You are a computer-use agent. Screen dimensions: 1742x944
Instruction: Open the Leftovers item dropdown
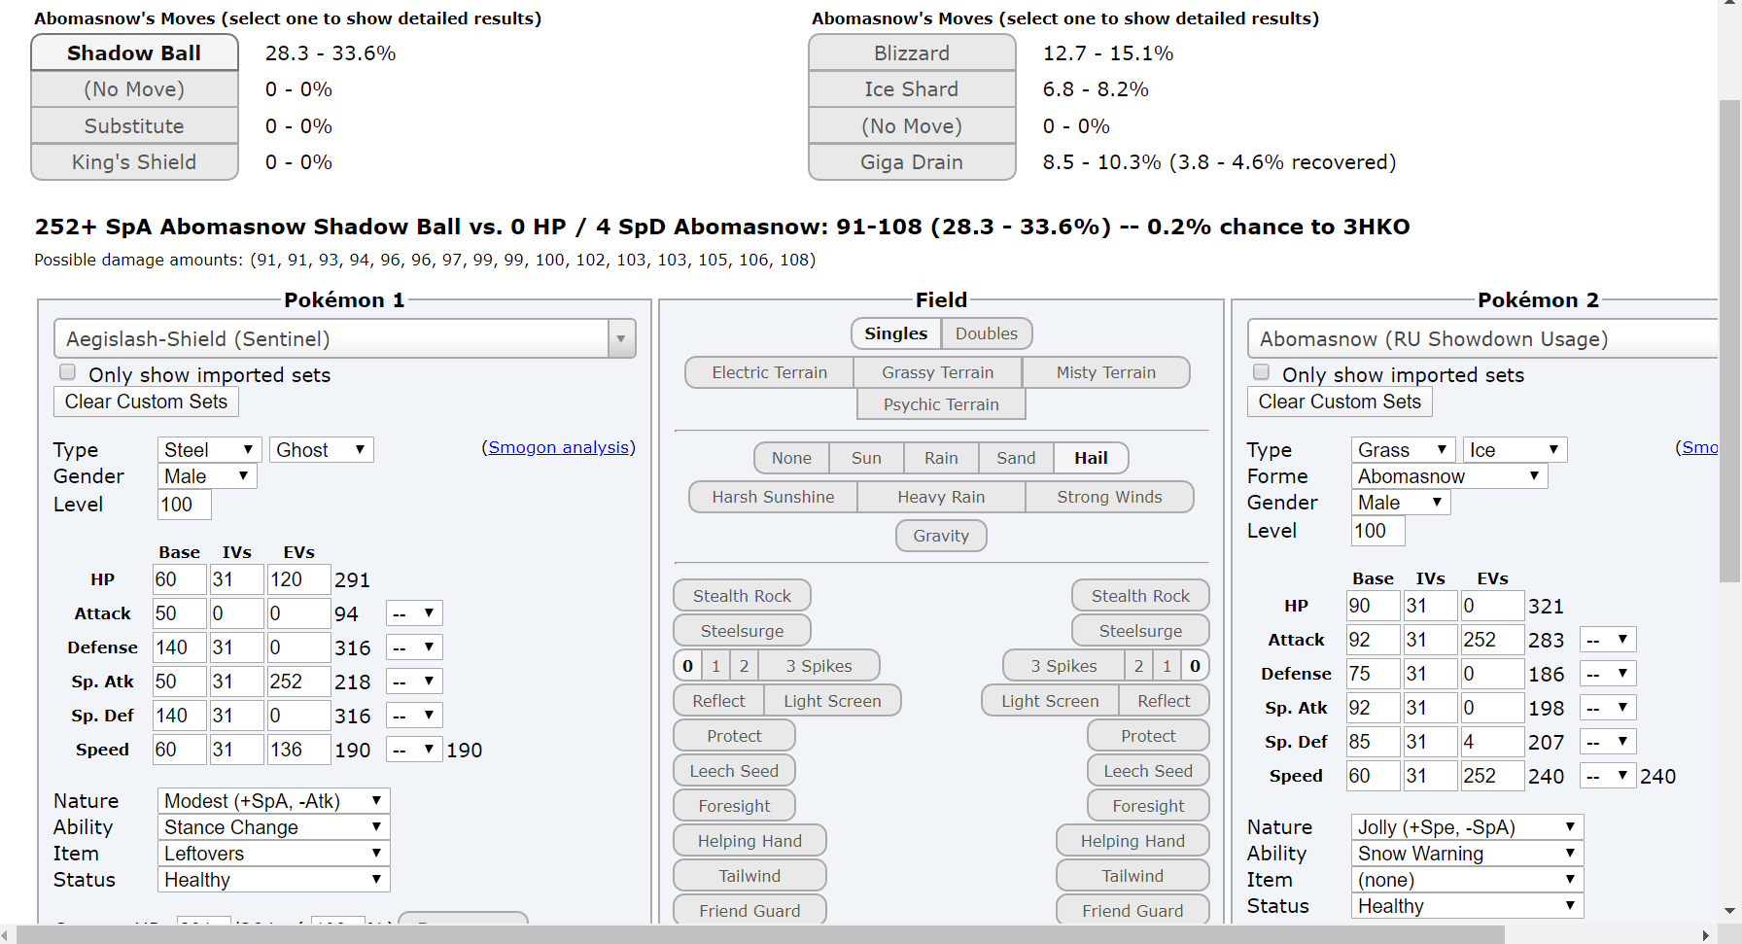[x=273, y=853]
